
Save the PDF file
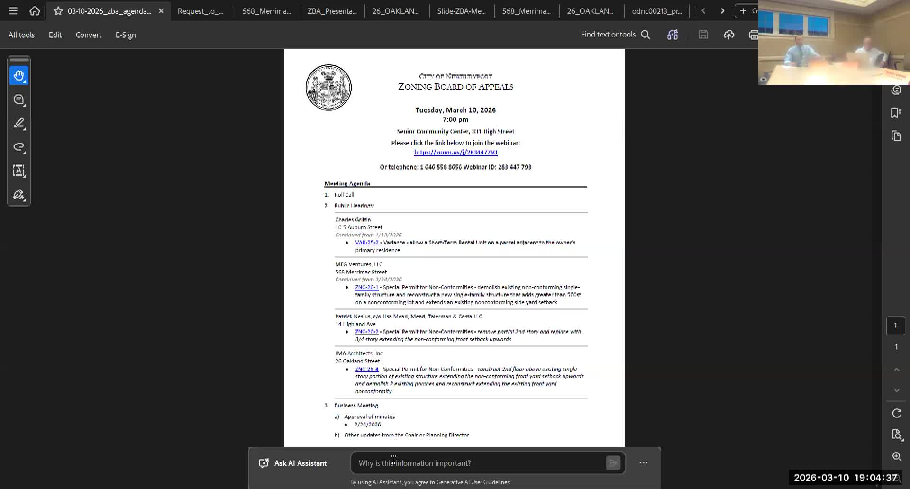[x=703, y=35]
